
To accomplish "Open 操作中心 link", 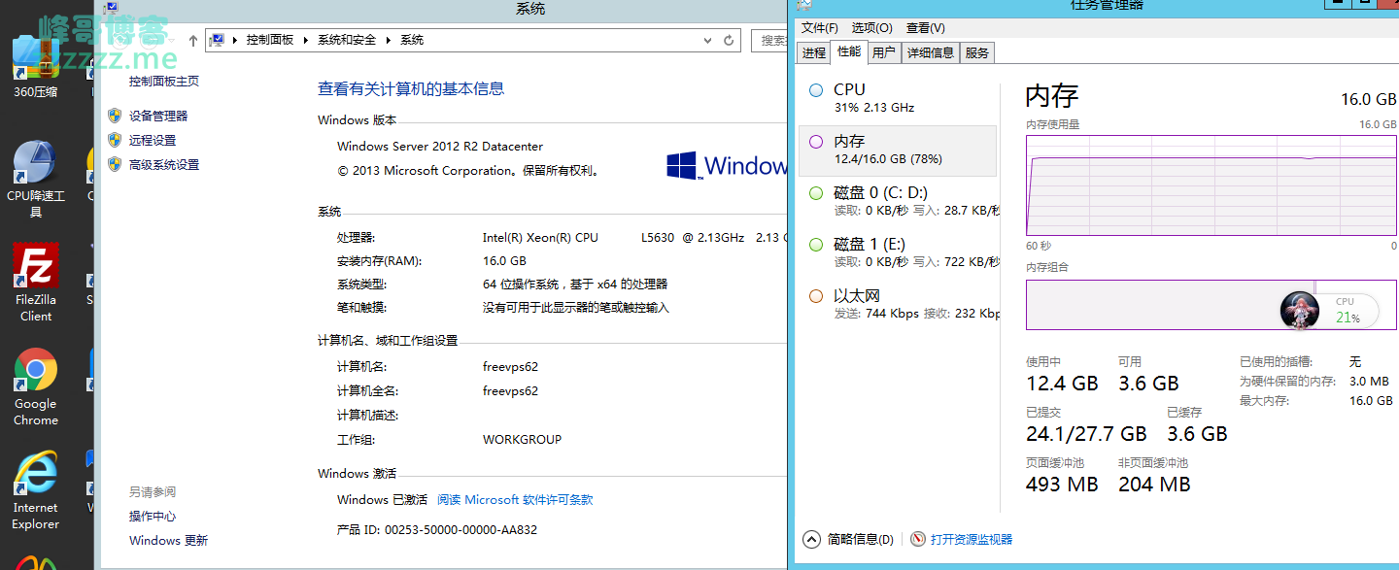I will tap(153, 516).
